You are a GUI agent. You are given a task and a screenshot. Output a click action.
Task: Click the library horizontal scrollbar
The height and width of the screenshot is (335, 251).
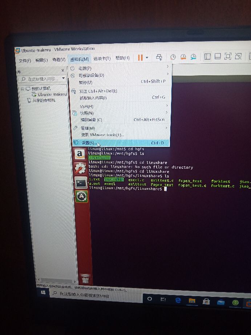(x=56, y=280)
